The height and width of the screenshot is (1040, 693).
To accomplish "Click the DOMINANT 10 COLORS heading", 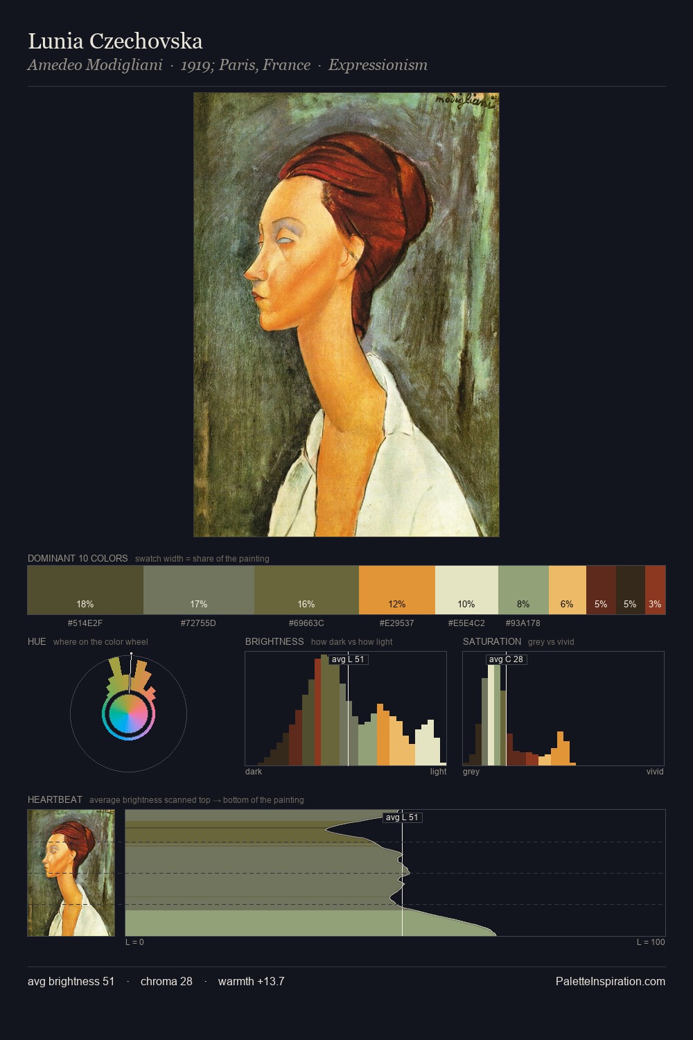I will (x=78, y=558).
